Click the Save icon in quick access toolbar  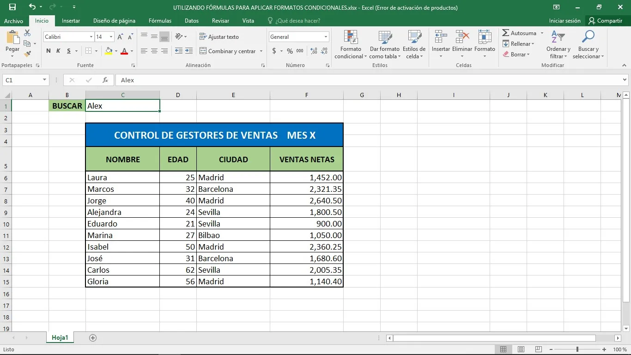pyautogui.click(x=12, y=7)
